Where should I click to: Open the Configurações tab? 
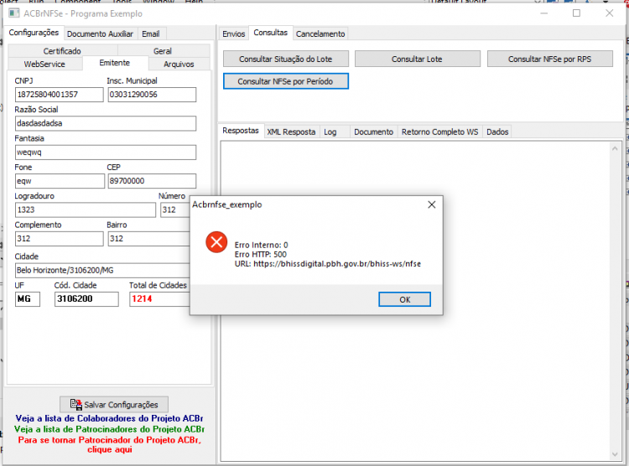34,33
